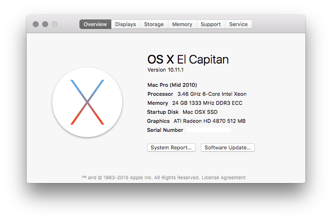Viewport: 332px width, 221px height.
Task: Click the Mac OSX SSD startup disk value
Action: (x=200, y=112)
